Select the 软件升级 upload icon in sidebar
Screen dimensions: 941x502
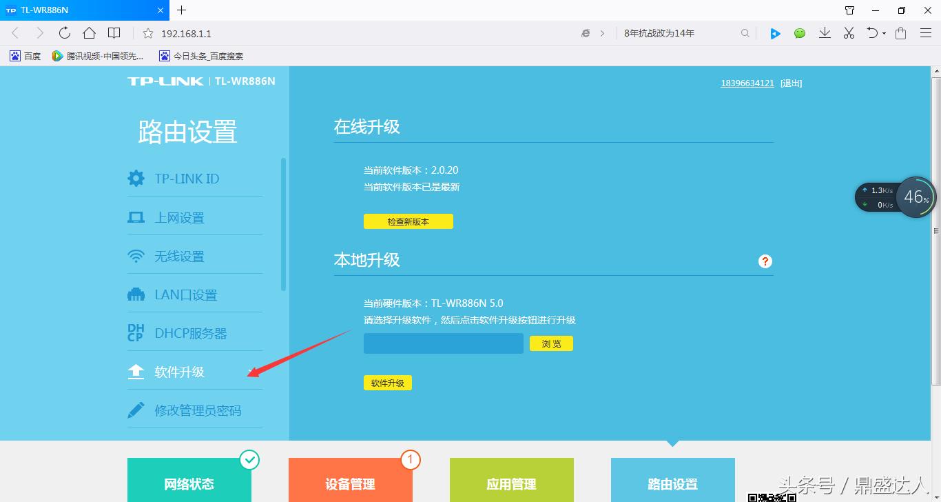click(x=136, y=371)
